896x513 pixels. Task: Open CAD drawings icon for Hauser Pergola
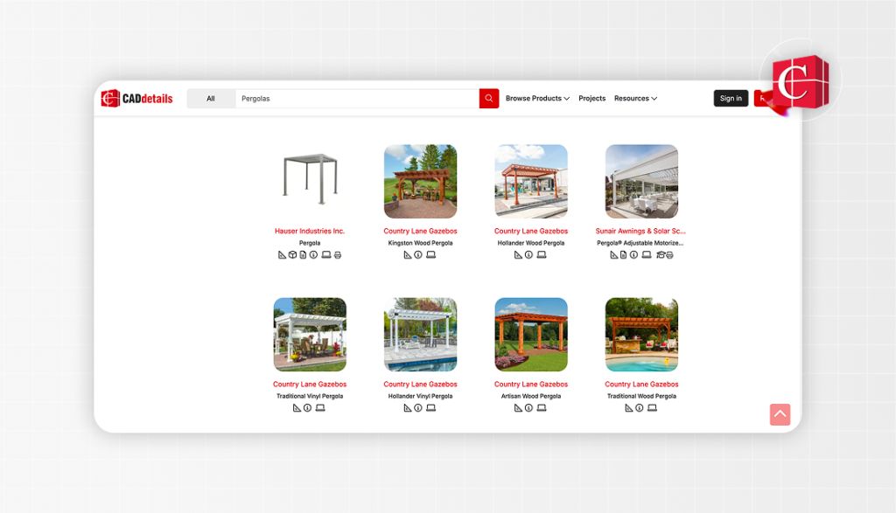[x=282, y=255]
